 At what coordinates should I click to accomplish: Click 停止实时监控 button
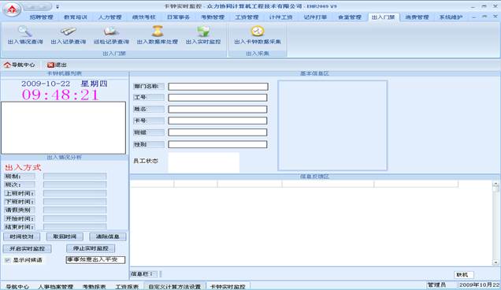pos(91,248)
